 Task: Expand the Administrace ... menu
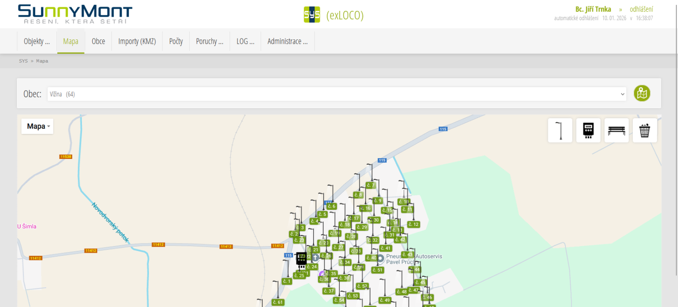point(287,42)
